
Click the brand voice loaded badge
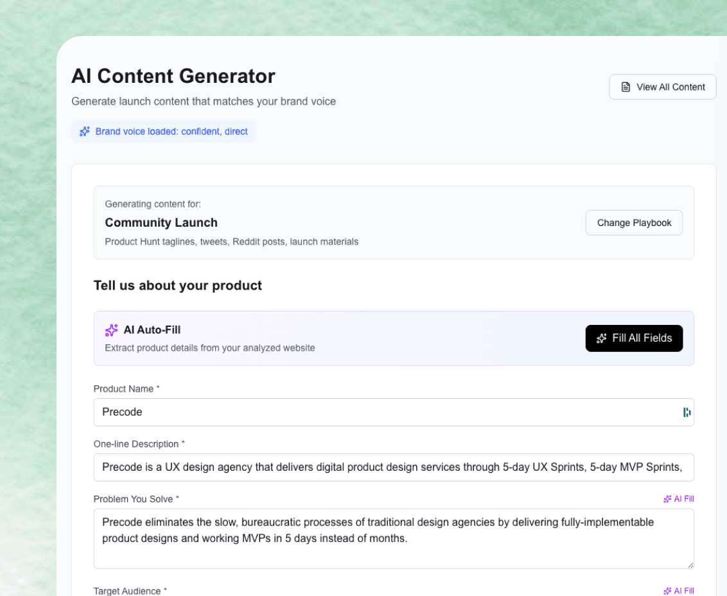point(163,131)
